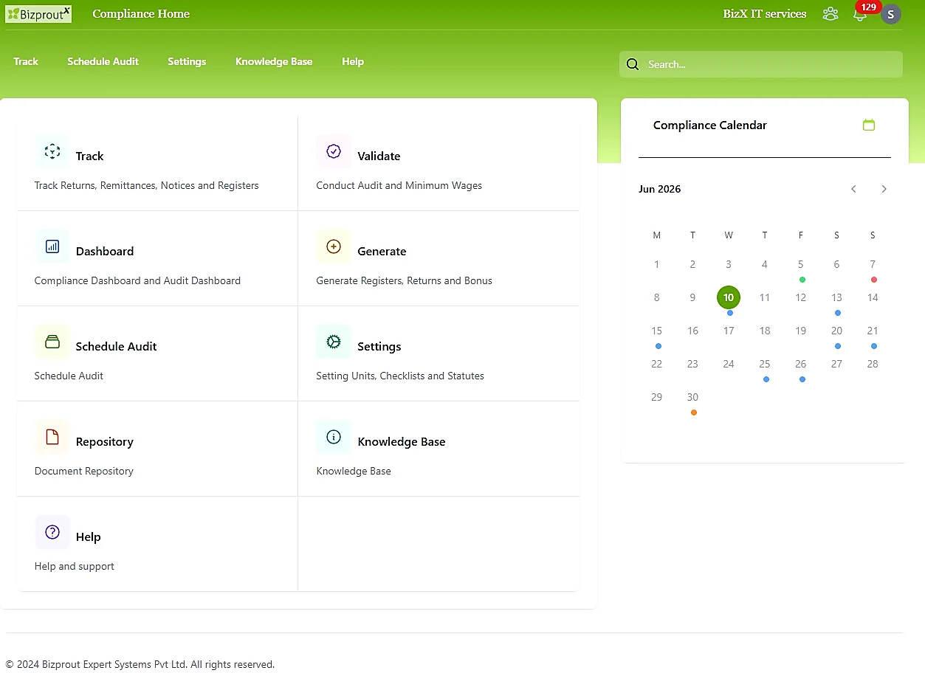Viewport: 925px width, 673px height.
Task: Open Settings in the top navigation
Action: click(x=187, y=61)
